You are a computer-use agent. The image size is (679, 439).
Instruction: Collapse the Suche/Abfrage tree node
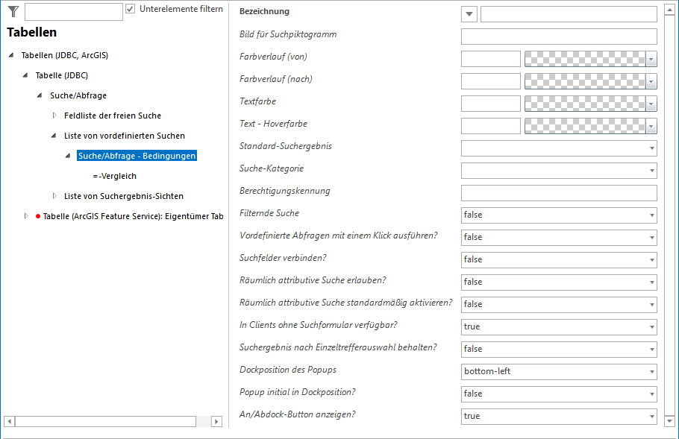39,95
